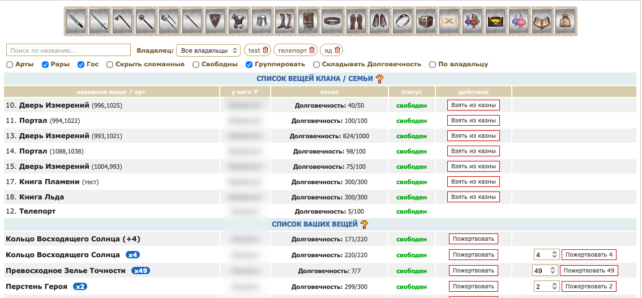
Task: Click 'Пожертвовать 2' for Перстень Героя
Action: 589,286
